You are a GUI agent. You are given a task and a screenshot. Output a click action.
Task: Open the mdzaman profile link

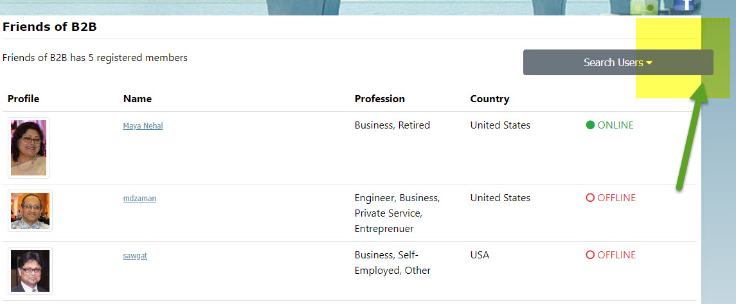tap(139, 199)
